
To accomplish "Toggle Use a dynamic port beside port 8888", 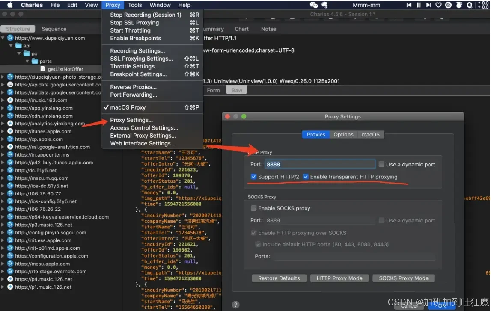I will [381, 164].
